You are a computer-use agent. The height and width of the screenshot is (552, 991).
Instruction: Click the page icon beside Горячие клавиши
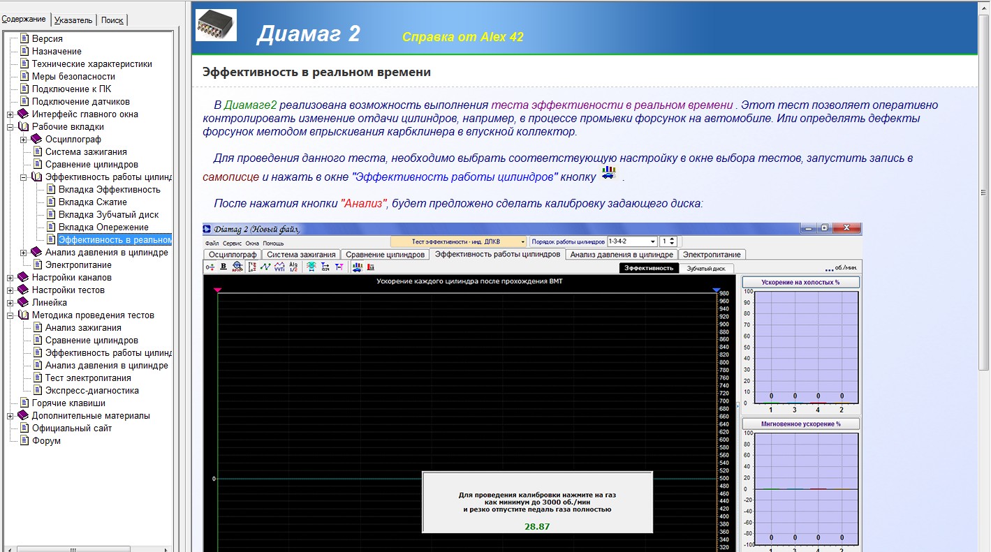(x=24, y=403)
